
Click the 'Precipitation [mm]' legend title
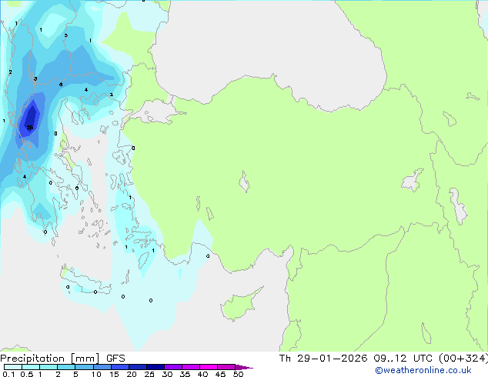49,359
